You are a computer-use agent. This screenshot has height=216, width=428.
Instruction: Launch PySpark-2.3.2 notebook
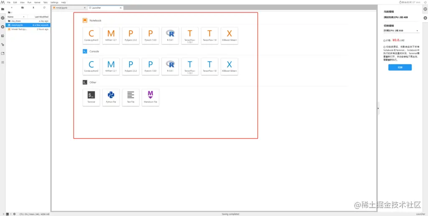131,36
